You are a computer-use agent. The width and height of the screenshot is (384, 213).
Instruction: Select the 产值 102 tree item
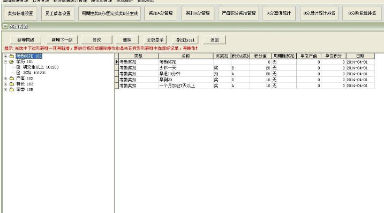(x=25, y=78)
